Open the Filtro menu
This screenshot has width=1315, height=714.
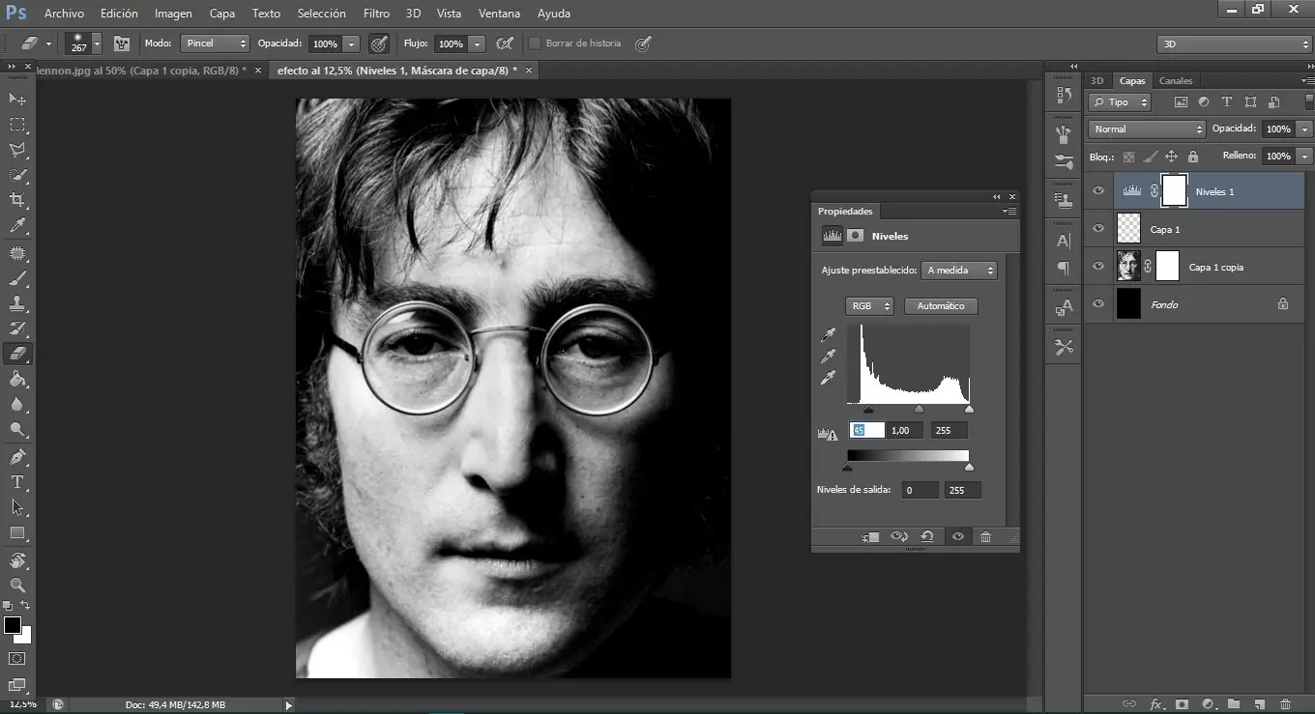pyautogui.click(x=376, y=14)
